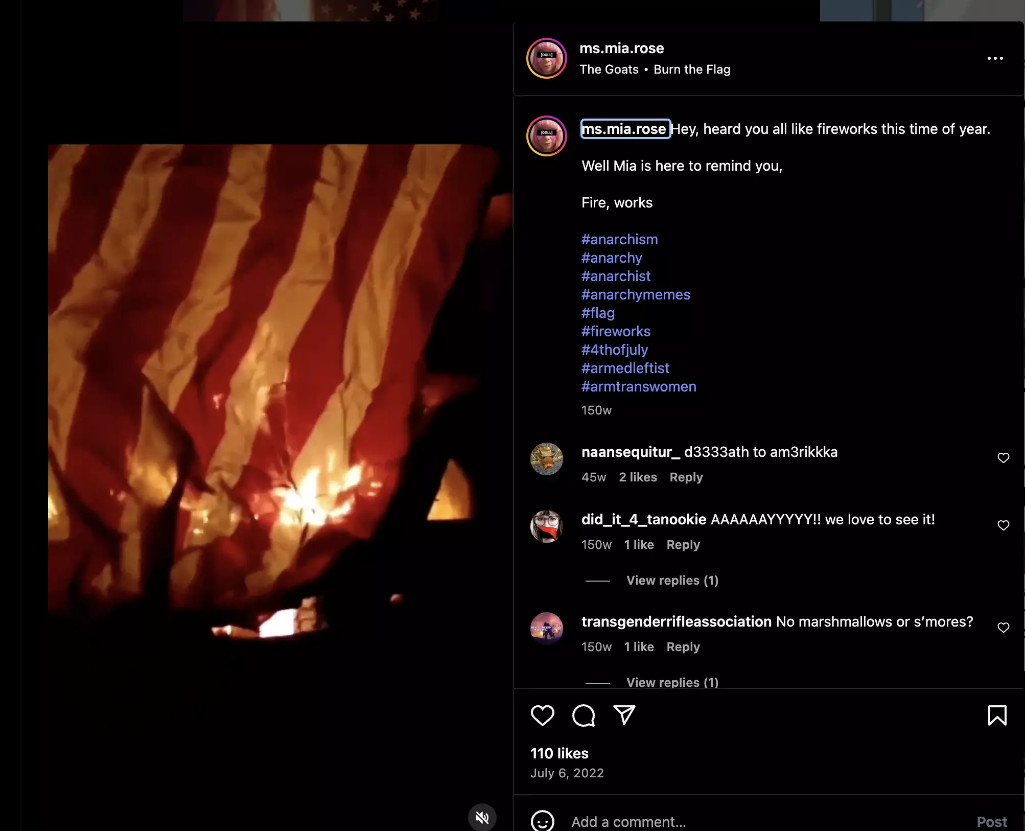Expand View replies under transgenderrifleassociation comment
1025x831 pixels.
click(672, 682)
